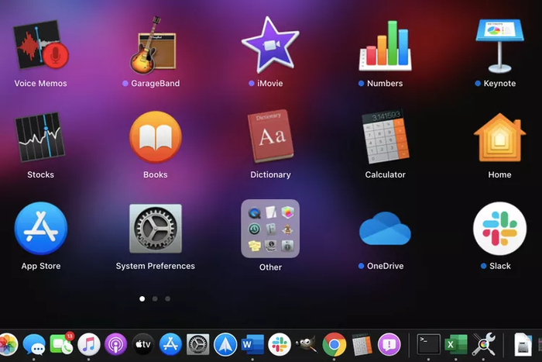This screenshot has height=362, width=542.
Task: Open the spreadsheet grid icon in Dock
Action: [x=362, y=345]
